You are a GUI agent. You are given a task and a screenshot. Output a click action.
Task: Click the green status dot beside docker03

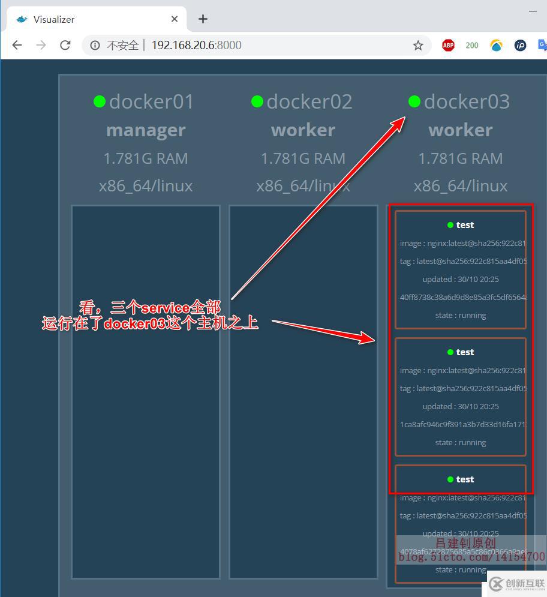414,101
